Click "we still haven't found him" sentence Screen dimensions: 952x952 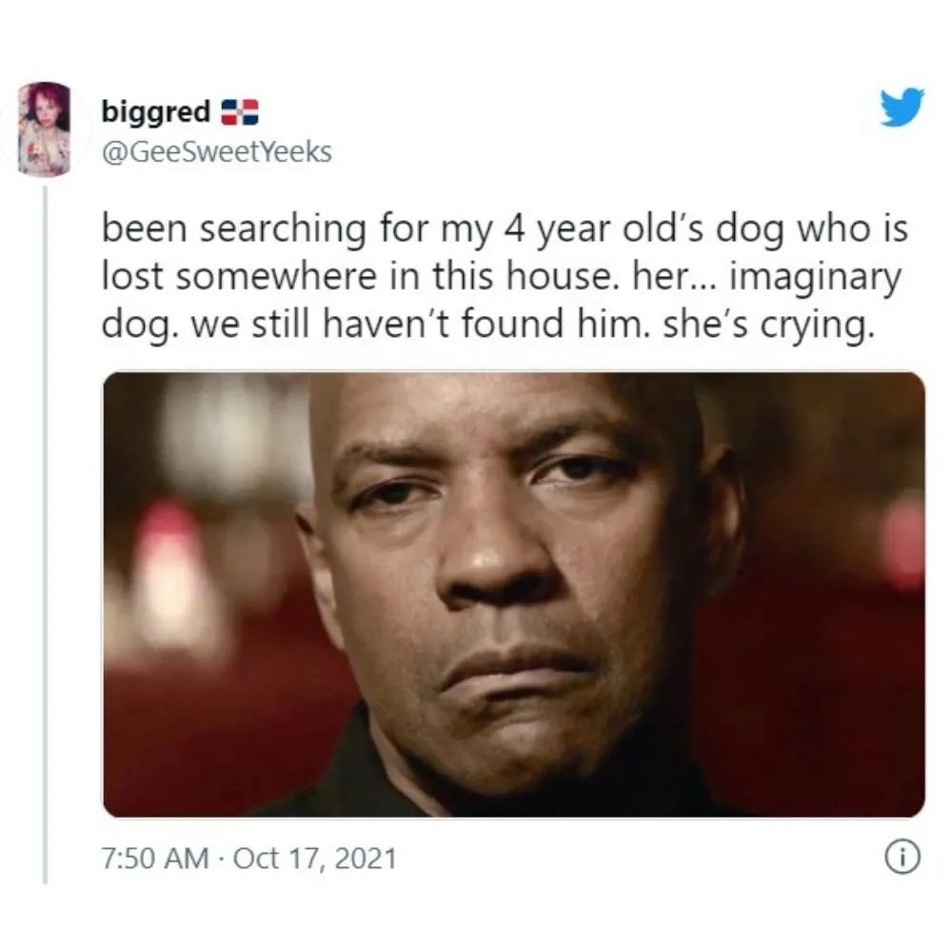[416, 325]
